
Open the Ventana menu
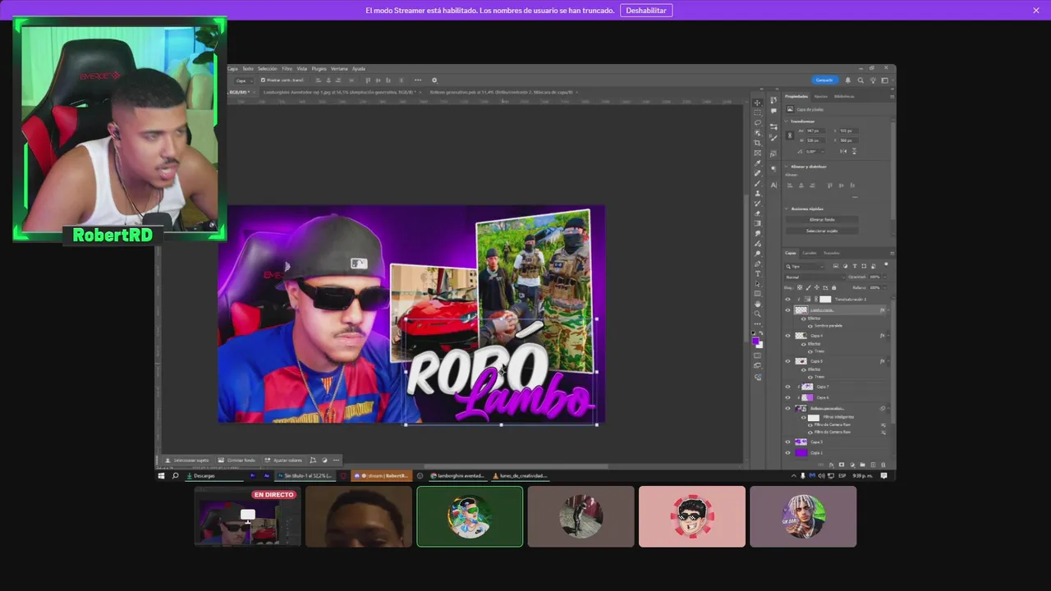click(339, 69)
